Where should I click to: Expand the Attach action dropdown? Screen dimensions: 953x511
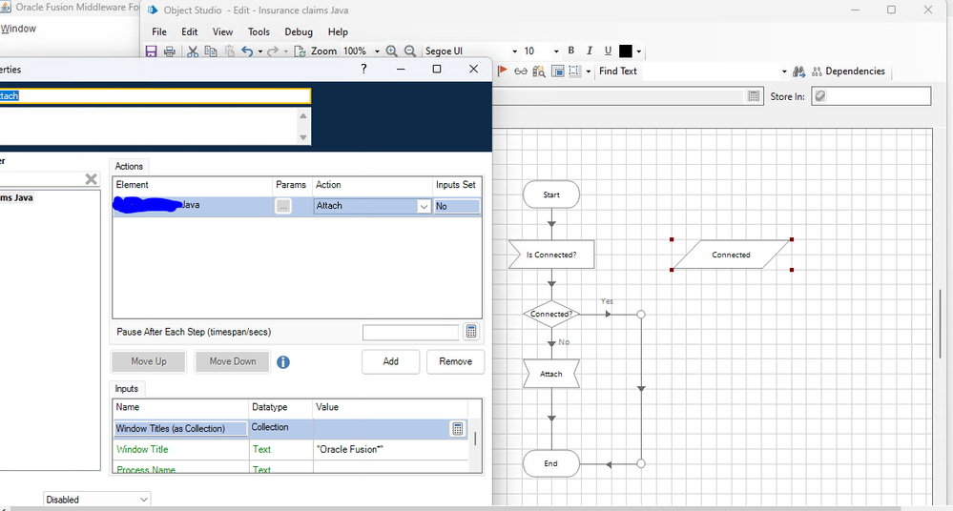pos(424,206)
